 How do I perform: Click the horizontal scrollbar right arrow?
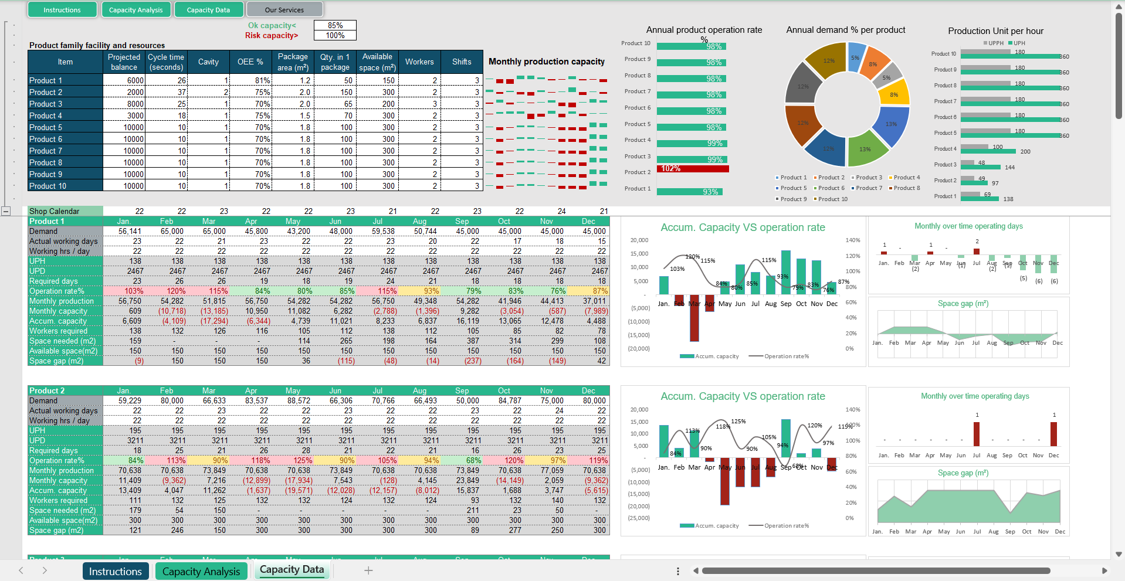coord(1104,570)
